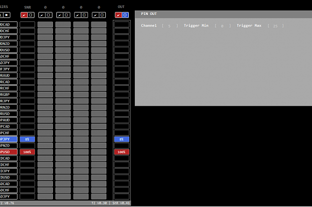Toggle chart icon in first 0 column

coord(42,15)
